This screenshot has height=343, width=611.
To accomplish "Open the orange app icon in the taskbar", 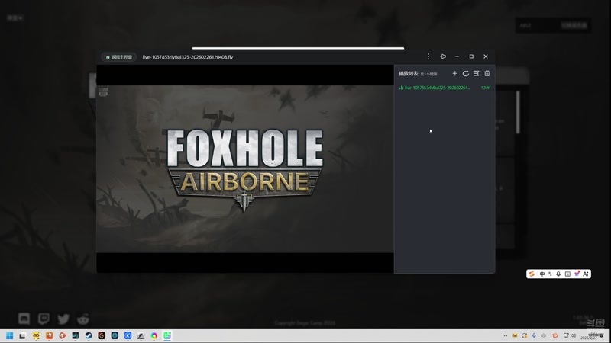I will [x=49, y=335].
